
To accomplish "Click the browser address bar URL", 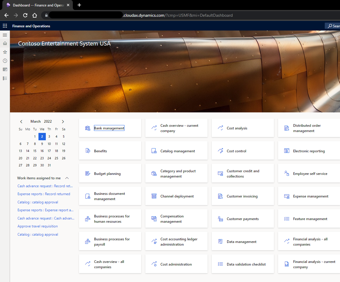I will click(178, 15).
